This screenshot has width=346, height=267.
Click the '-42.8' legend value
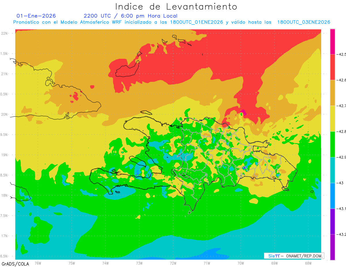click(341, 131)
